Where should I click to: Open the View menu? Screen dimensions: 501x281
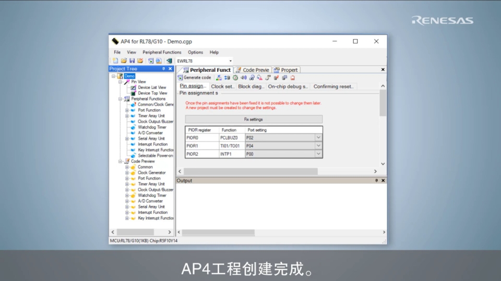(132, 52)
